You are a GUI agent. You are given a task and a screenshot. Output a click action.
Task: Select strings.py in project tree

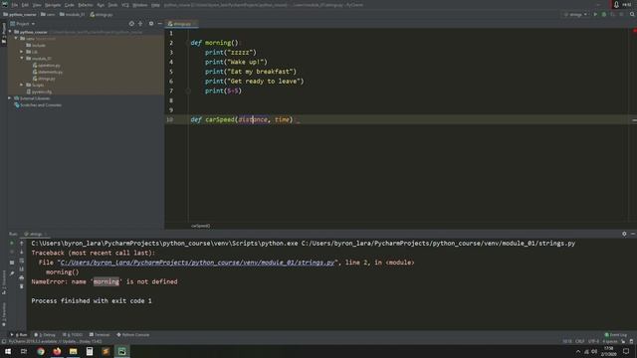coord(44,79)
